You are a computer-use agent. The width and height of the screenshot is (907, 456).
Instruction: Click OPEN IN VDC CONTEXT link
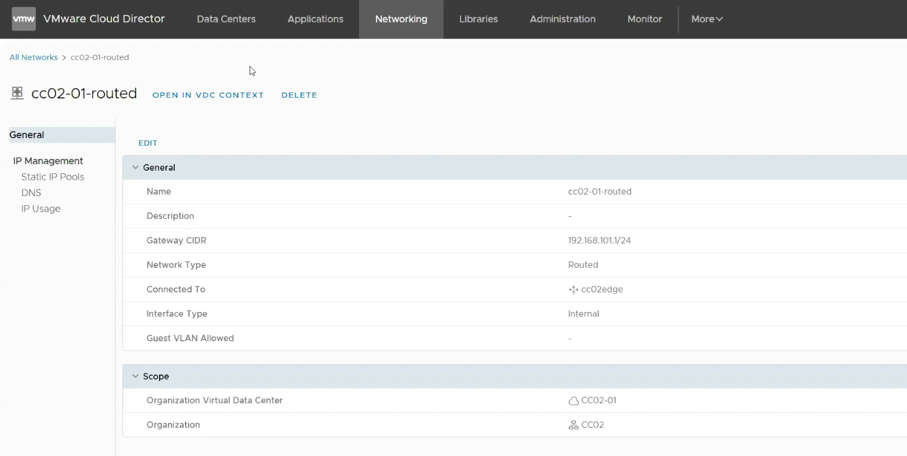point(208,94)
